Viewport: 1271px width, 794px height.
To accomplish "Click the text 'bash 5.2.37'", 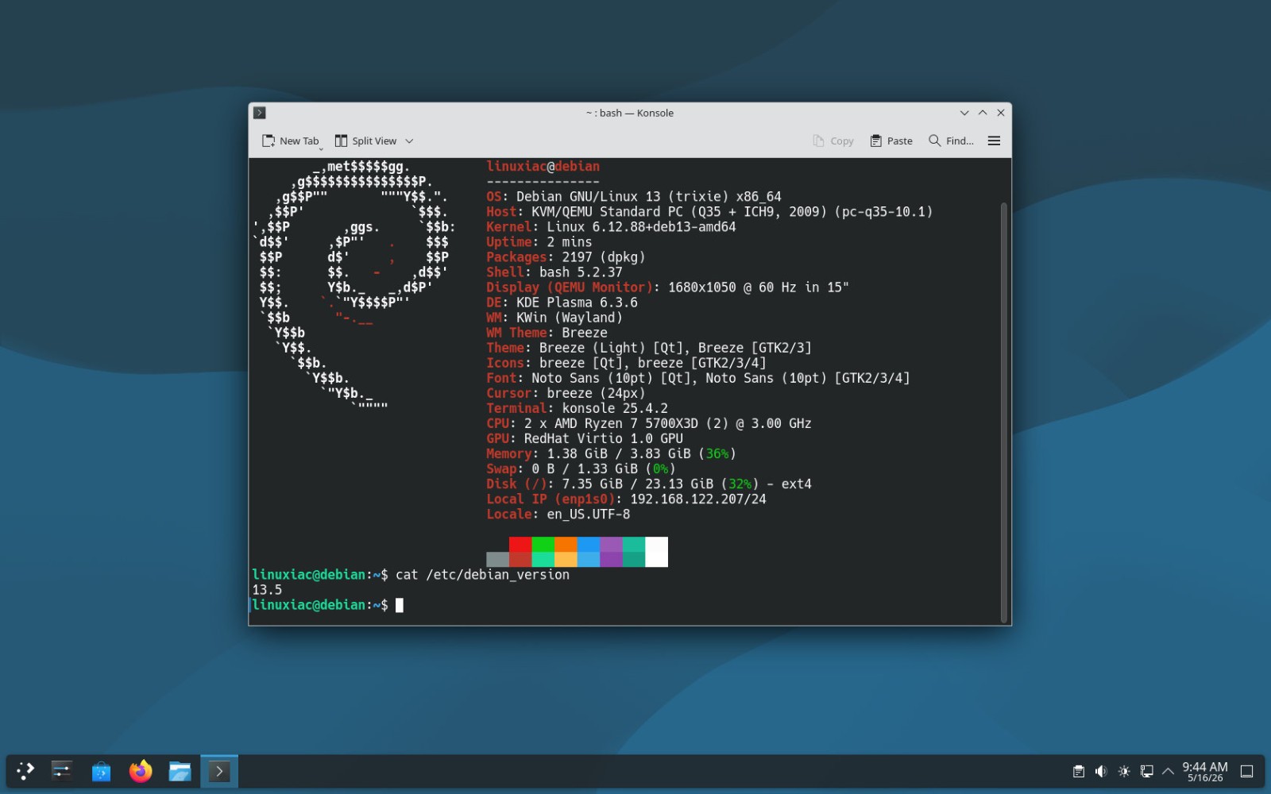I will pyautogui.click(x=581, y=272).
